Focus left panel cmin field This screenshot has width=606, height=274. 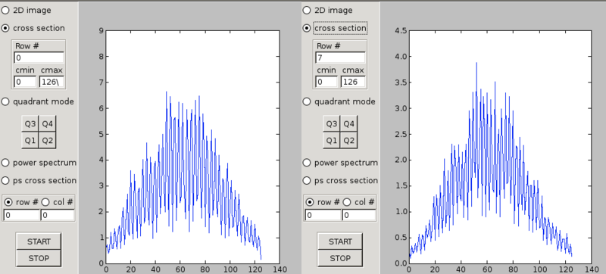(25, 82)
